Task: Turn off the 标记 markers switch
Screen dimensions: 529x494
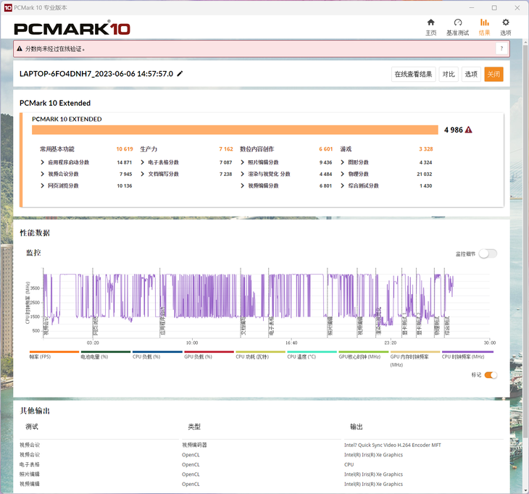Action: pyautogui.click(x=491, y=375)
